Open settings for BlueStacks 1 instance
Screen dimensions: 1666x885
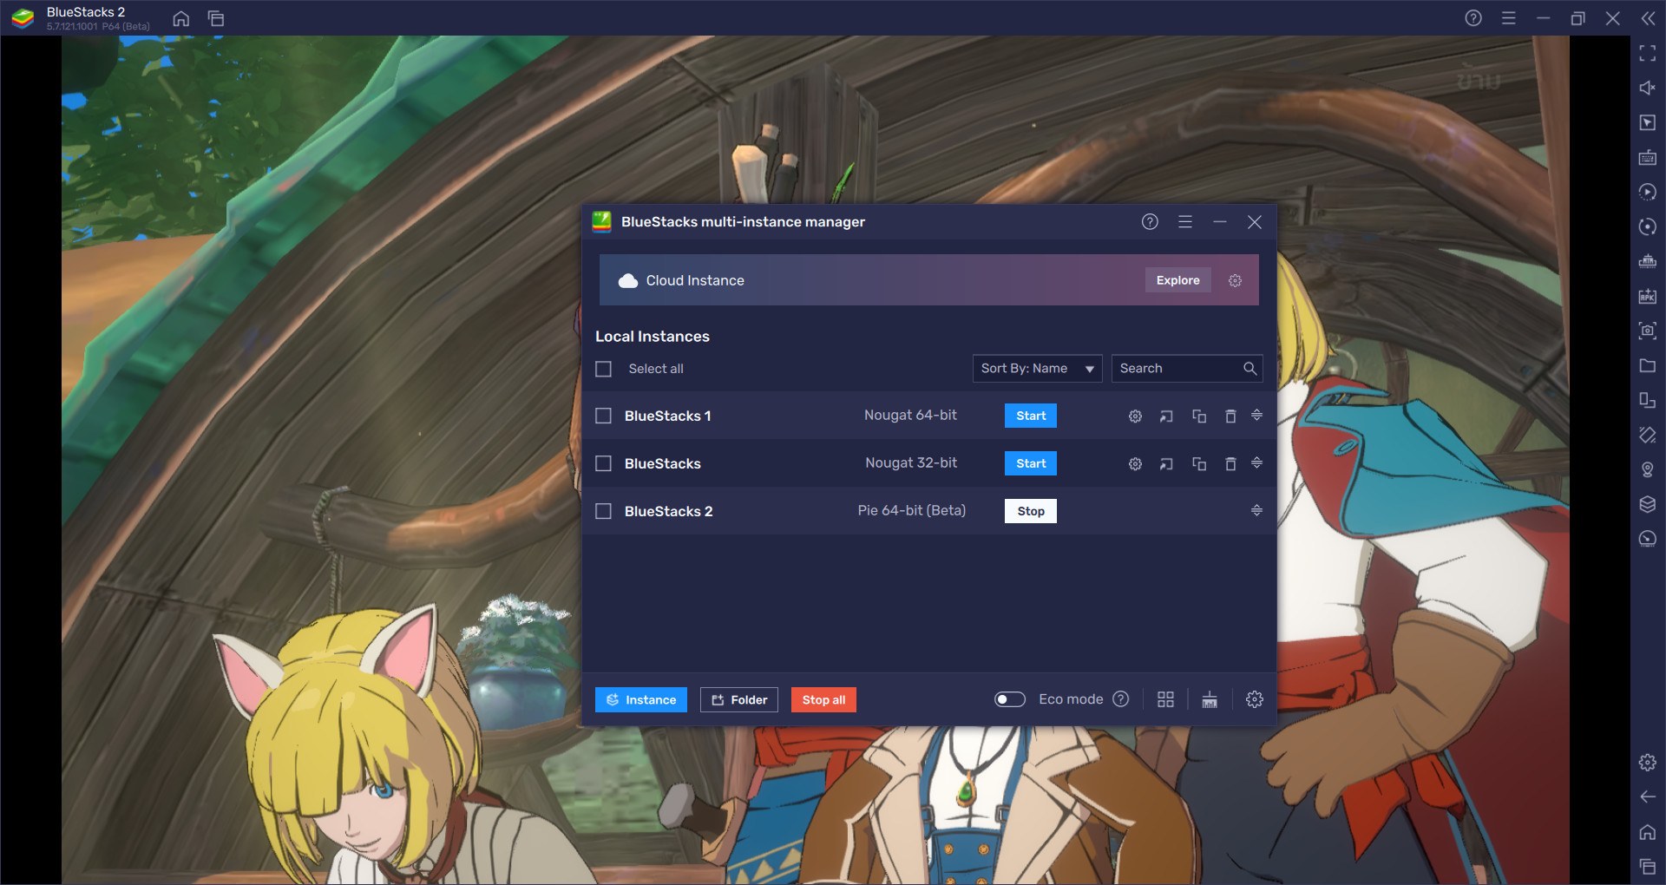pyautogui.click(x=1135, y=416)
